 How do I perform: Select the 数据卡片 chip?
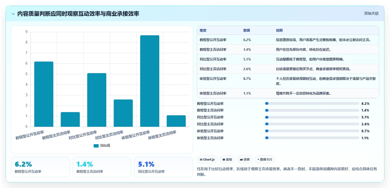pos(265,159)
